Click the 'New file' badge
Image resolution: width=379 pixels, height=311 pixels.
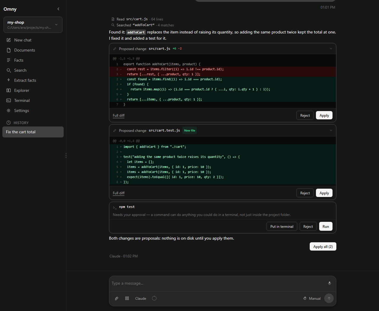click(190, 131)
